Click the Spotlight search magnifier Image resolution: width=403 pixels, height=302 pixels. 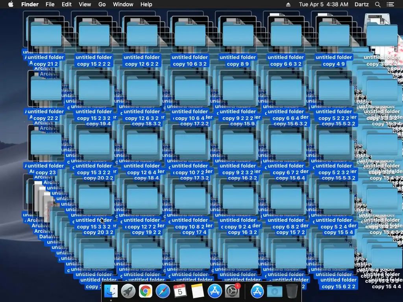377,4
